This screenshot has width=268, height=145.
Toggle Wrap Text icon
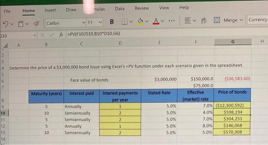pos(204,20)
